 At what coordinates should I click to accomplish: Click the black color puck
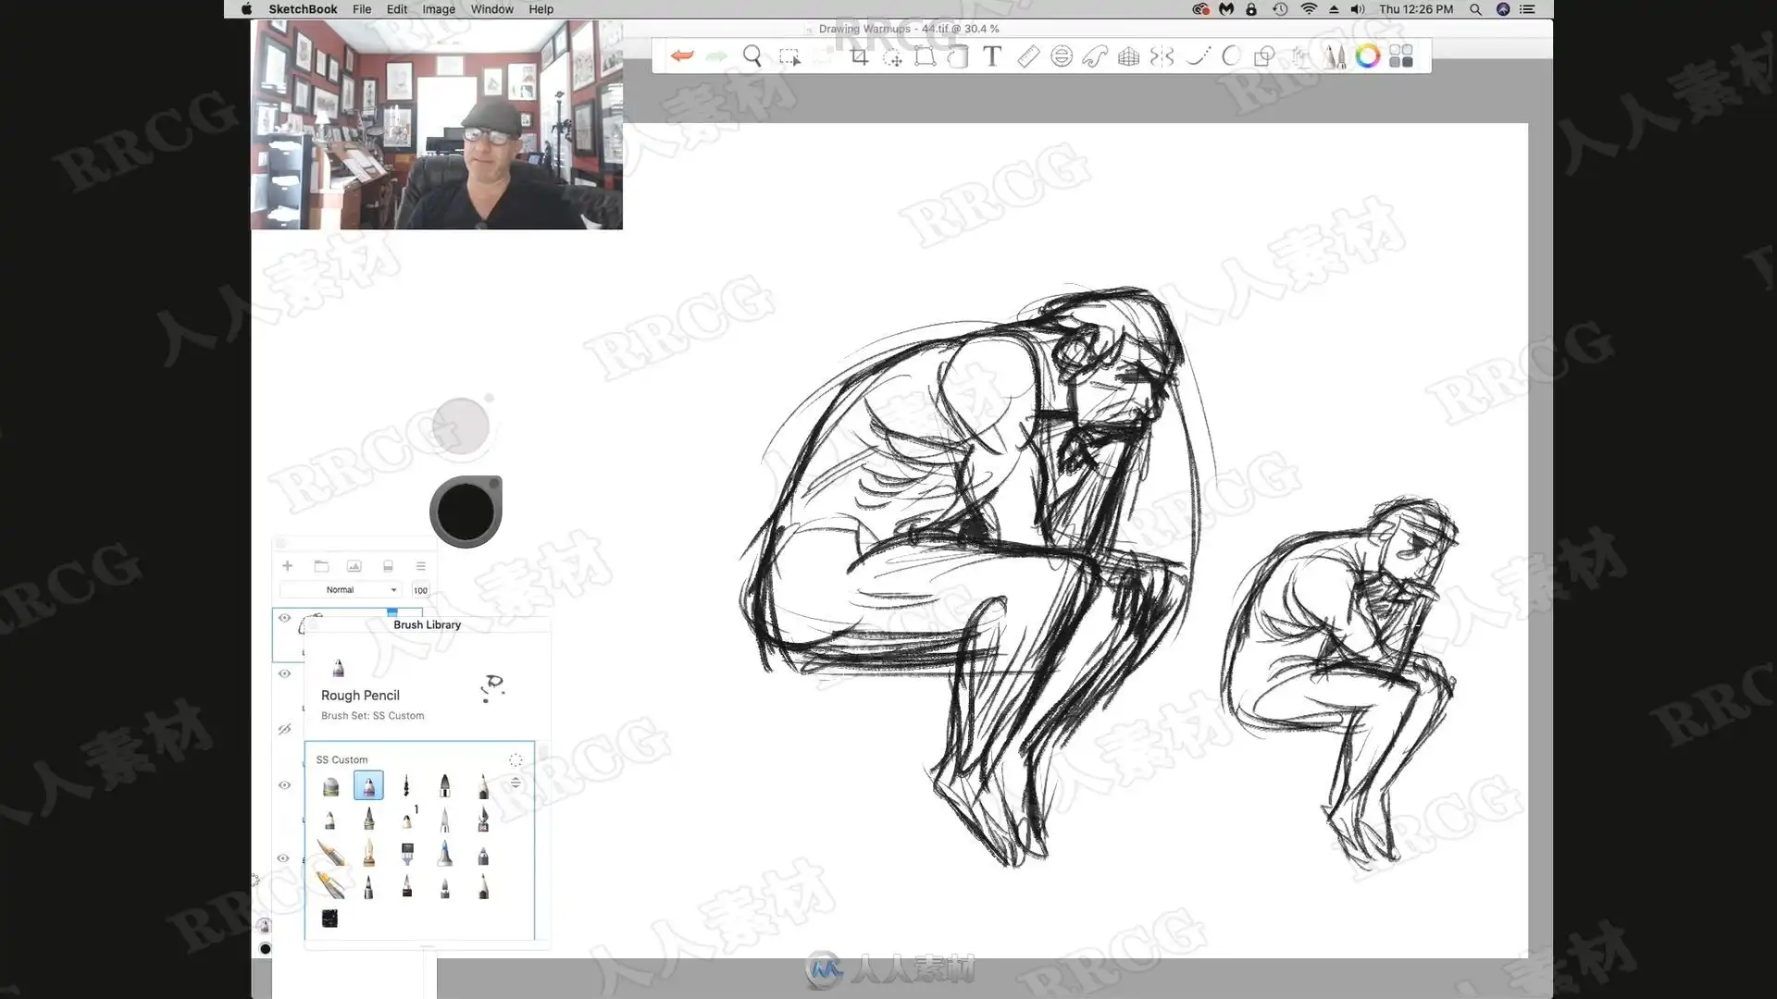(x=466, y=512)
